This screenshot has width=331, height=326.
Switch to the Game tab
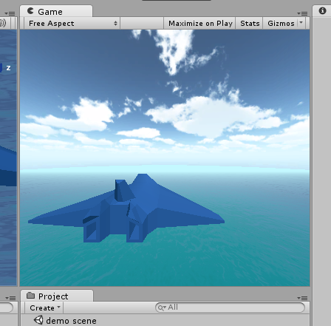pos(56,11)
